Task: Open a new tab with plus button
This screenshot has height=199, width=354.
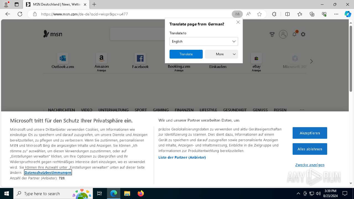Action: click(94, 4)
